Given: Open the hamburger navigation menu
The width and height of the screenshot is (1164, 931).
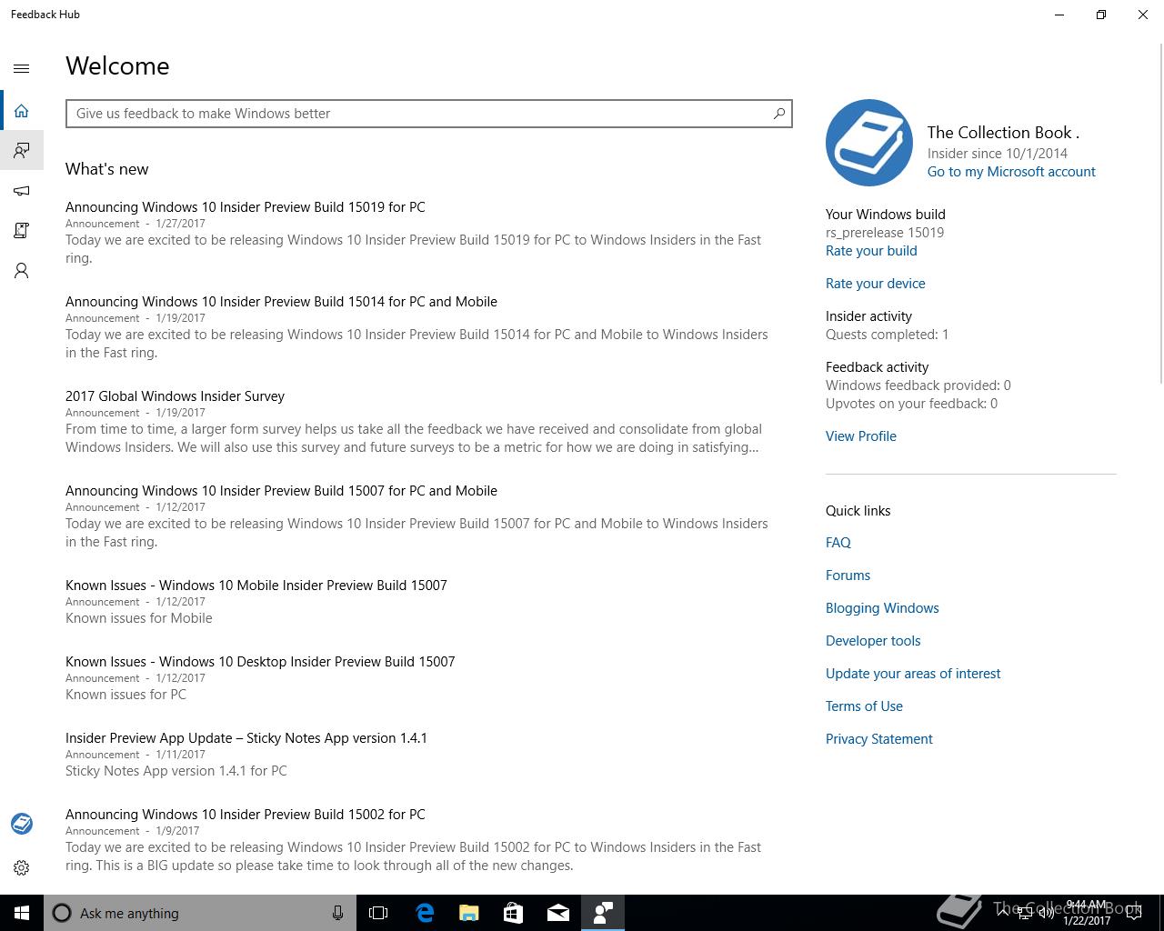Looking at the screenshot, I should pos(22,68).
